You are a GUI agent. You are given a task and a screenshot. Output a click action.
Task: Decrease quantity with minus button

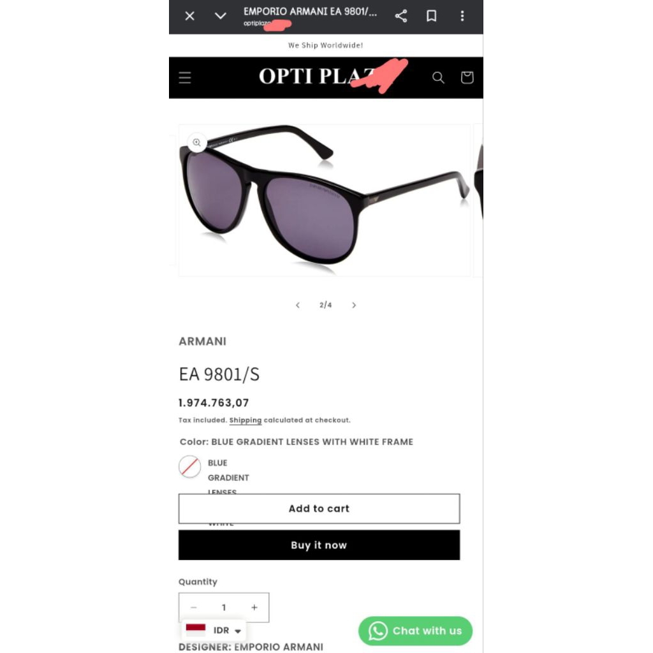[x=194, y=608]
